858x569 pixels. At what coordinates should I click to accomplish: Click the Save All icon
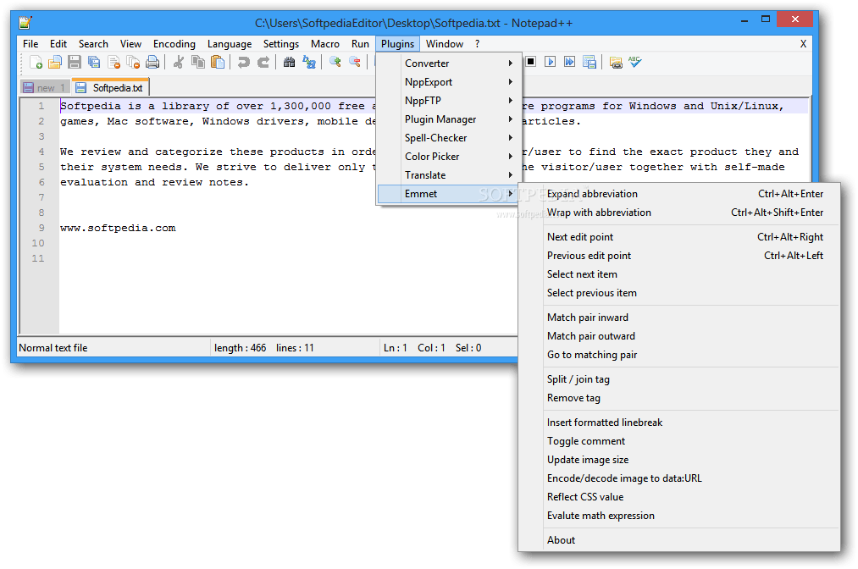(94, 63)
